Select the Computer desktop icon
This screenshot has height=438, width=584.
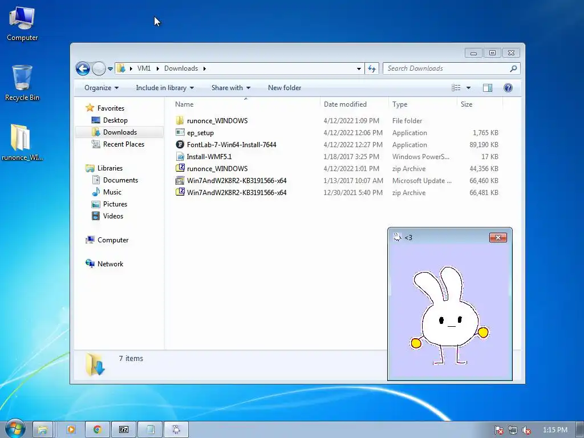pos(22,23)
